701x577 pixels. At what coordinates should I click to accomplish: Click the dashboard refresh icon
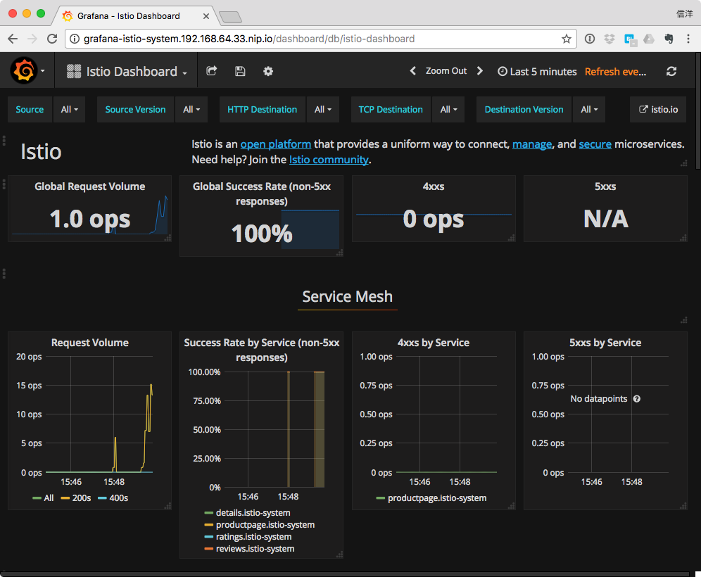(671, 72)
